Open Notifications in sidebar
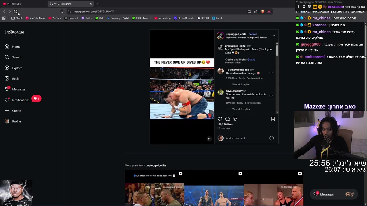Viewport: 367px width, 206px height. (x=17, y=100)
